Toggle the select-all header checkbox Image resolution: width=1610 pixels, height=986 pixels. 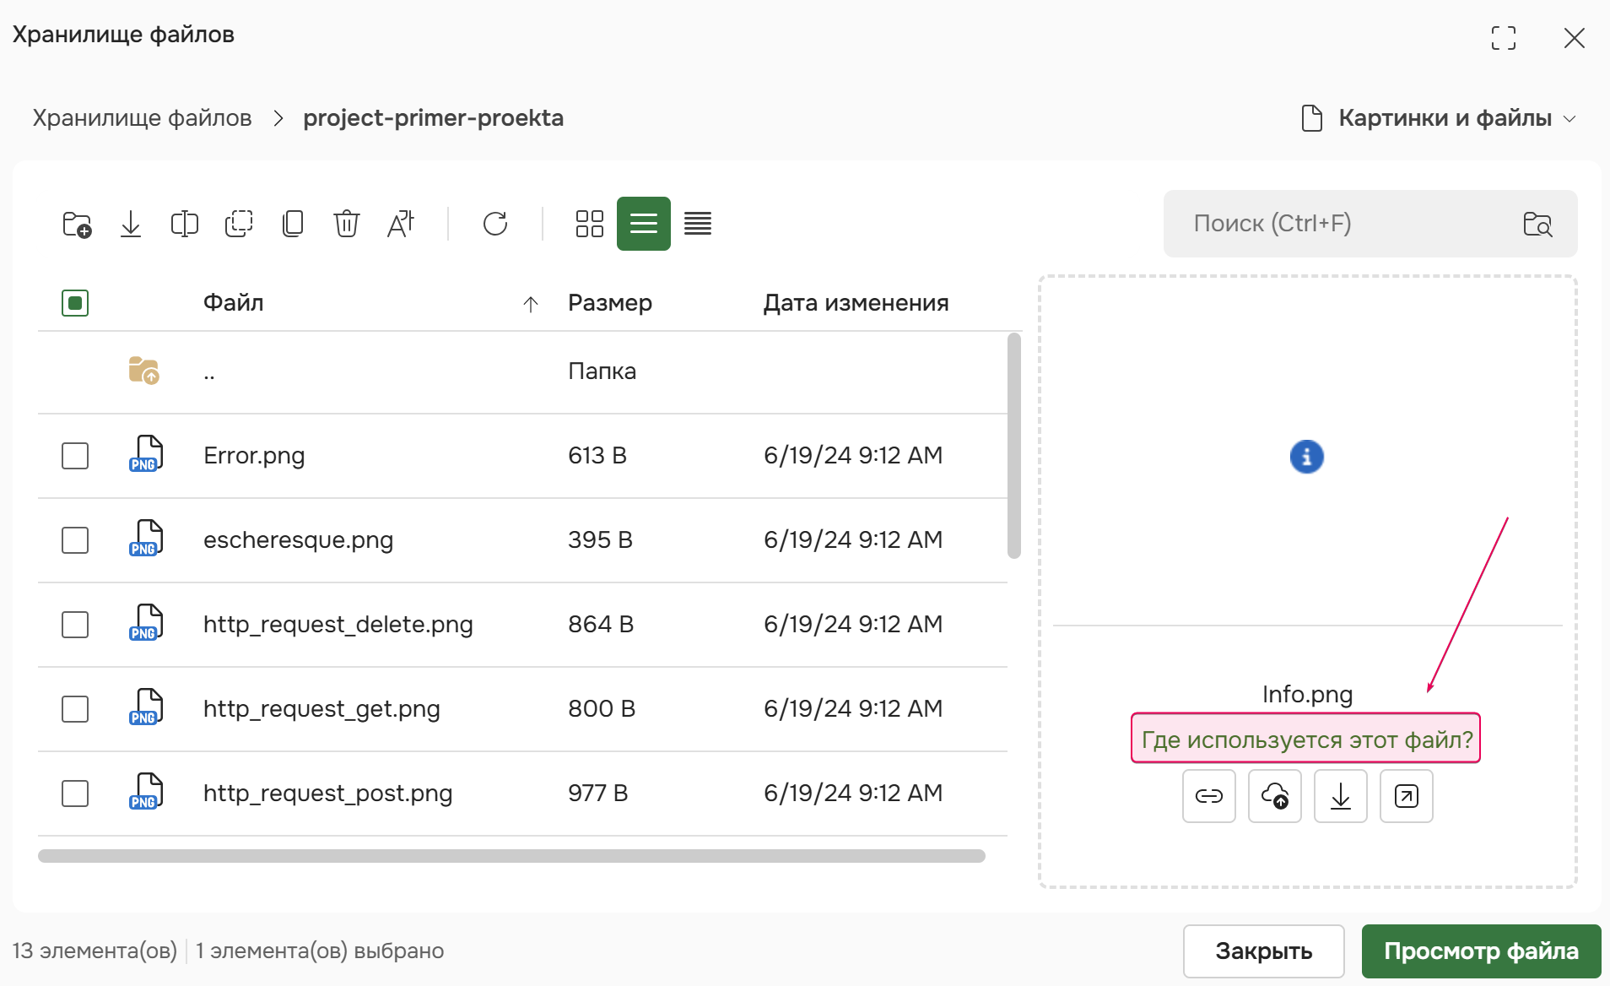point(75,303)
